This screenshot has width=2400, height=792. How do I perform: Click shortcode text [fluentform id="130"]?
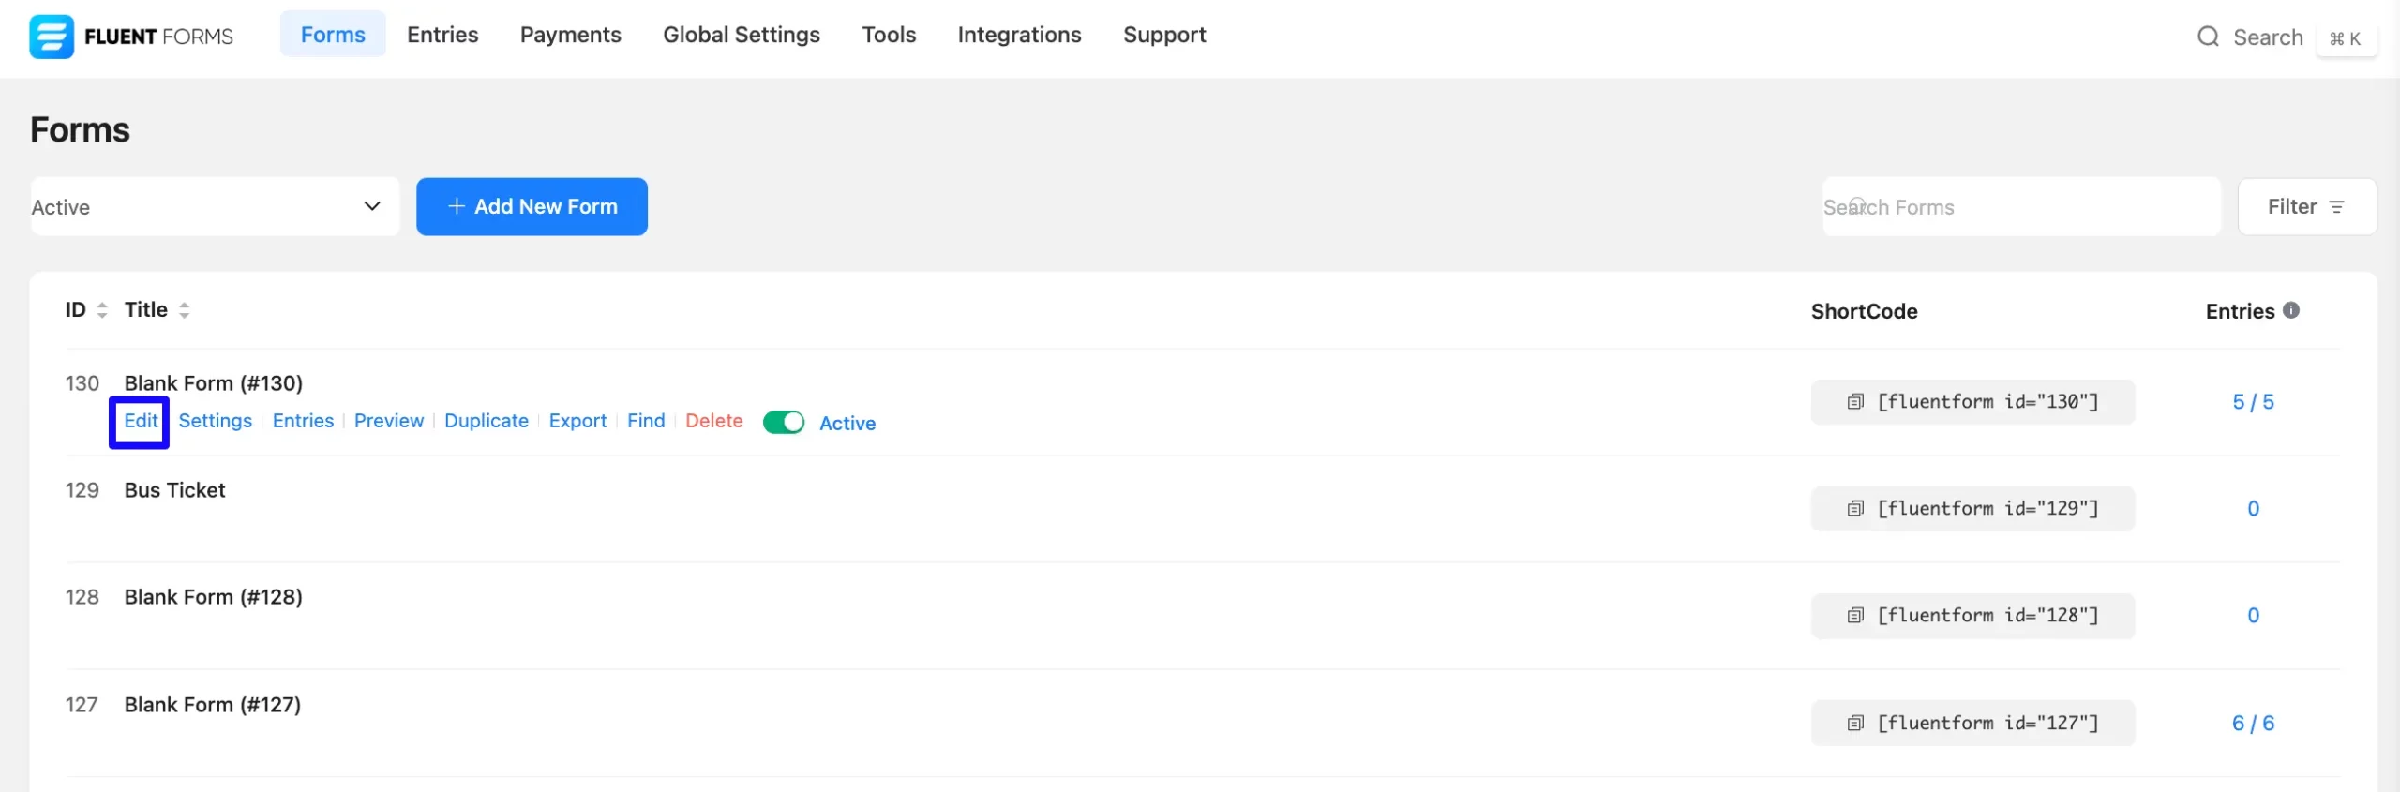(x=1987, y=402)
